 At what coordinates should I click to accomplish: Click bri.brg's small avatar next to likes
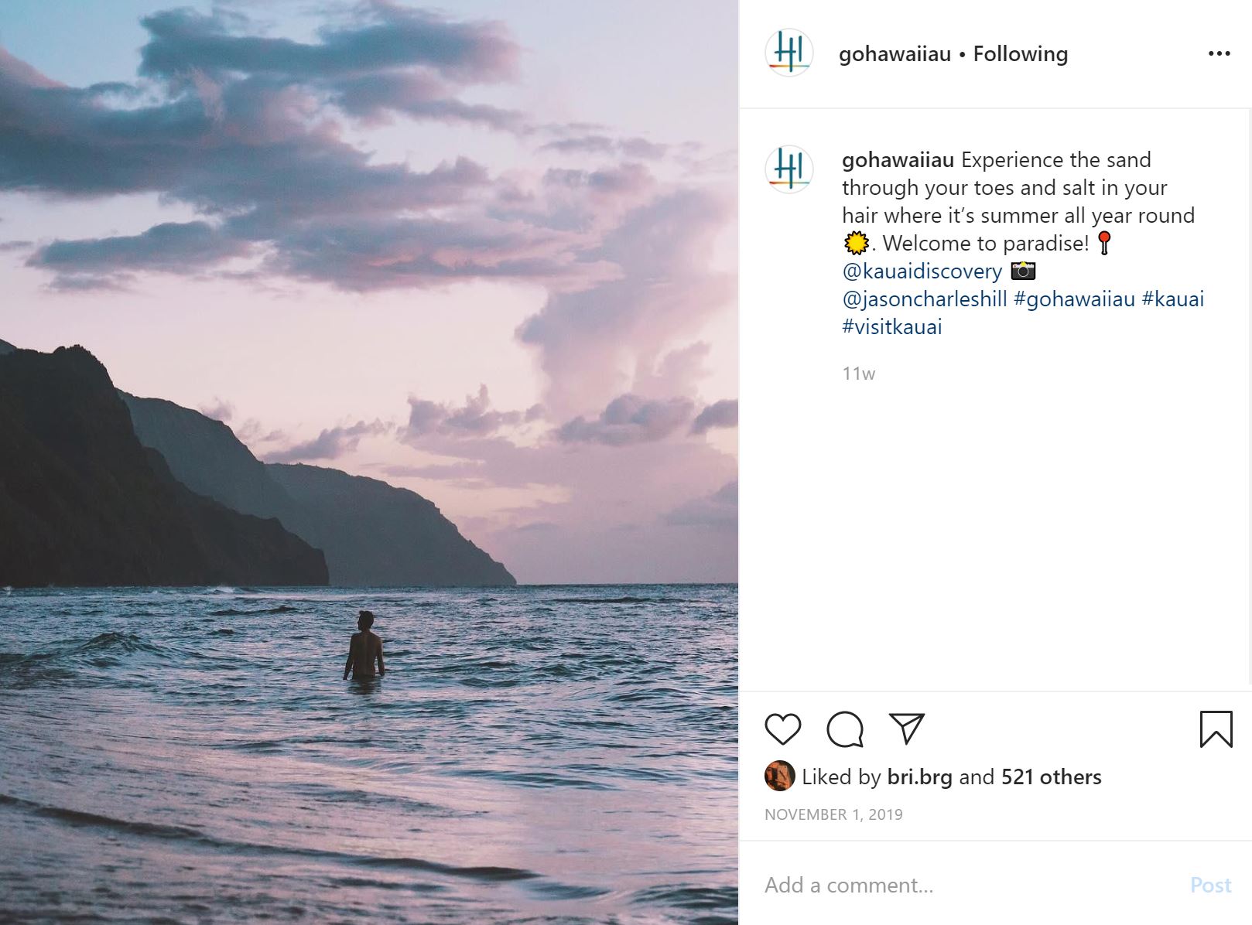coord(779,776)
